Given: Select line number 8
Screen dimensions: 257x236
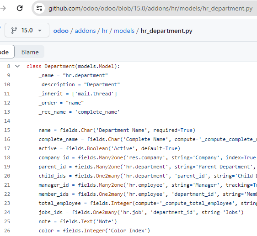Looking at the screenshot, I should click(9, 66).
